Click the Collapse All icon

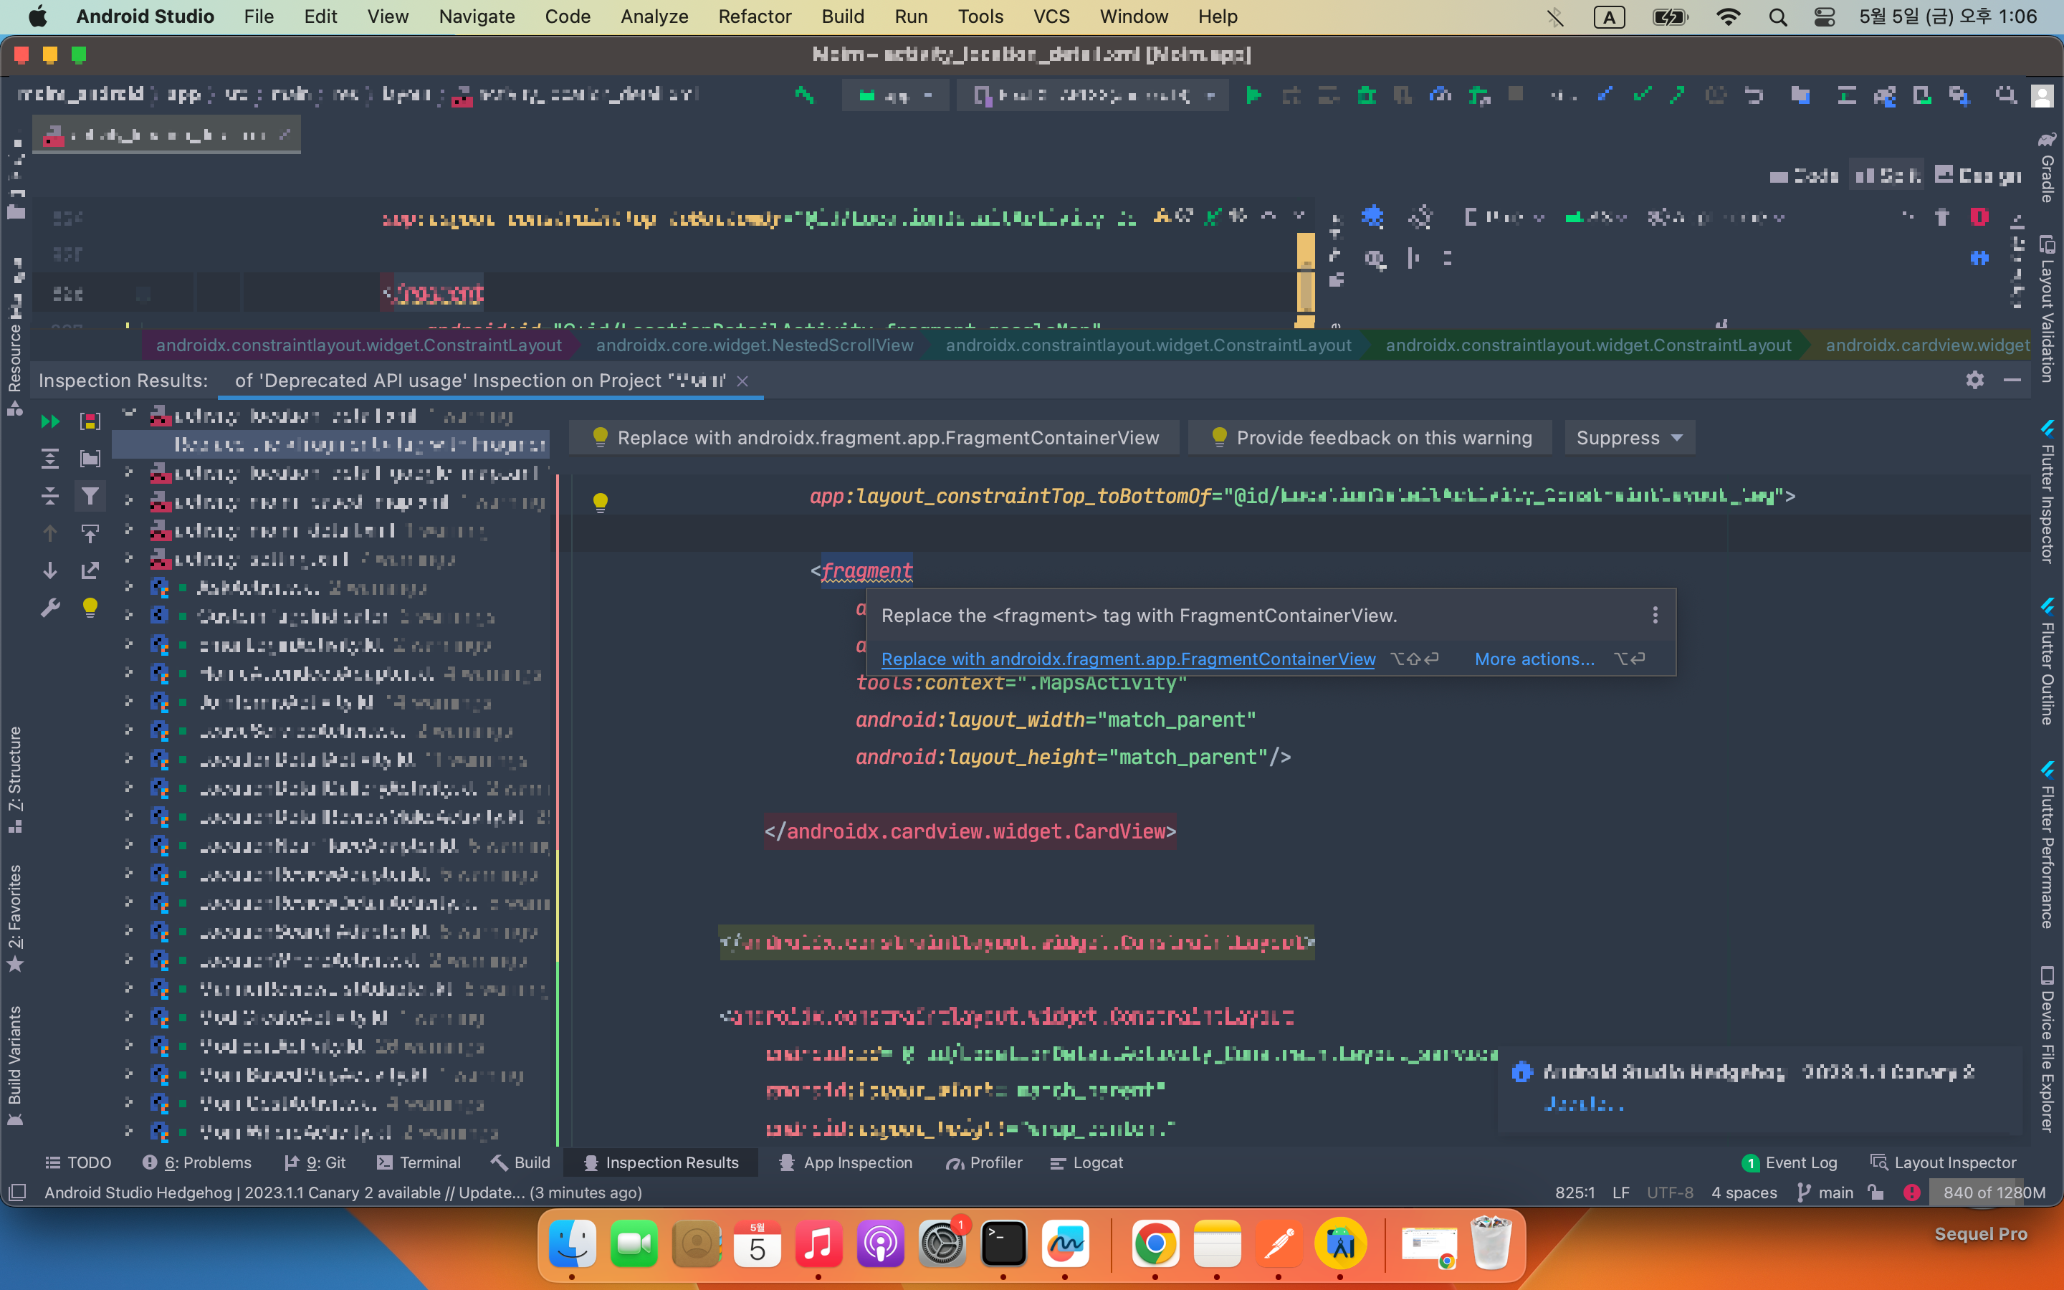(x=49, y=496)
